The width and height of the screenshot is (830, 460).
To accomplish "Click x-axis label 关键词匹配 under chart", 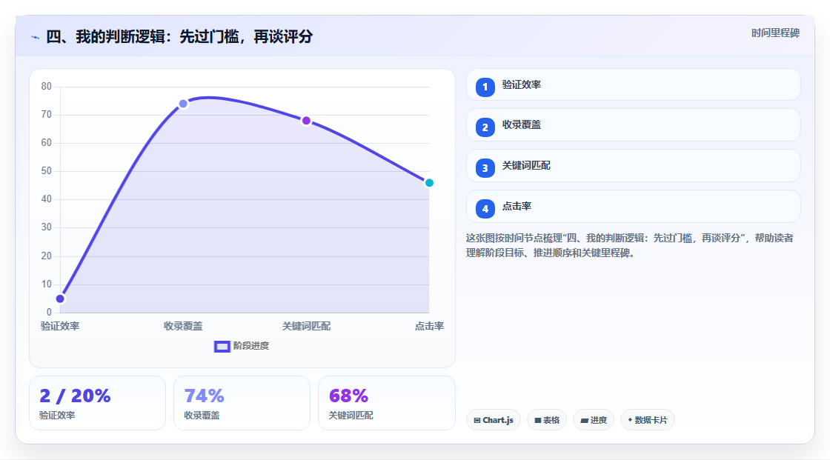I will [306, 327].
